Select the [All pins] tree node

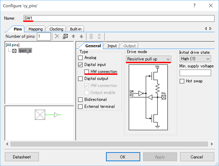click(13, 45)
